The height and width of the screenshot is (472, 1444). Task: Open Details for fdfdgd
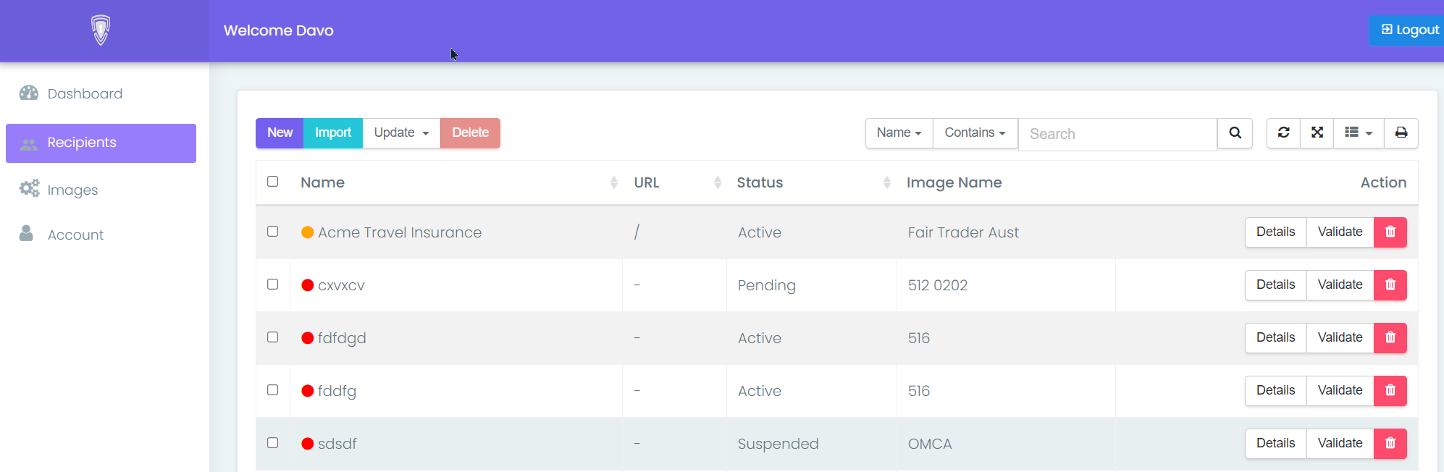[1276, 338]
